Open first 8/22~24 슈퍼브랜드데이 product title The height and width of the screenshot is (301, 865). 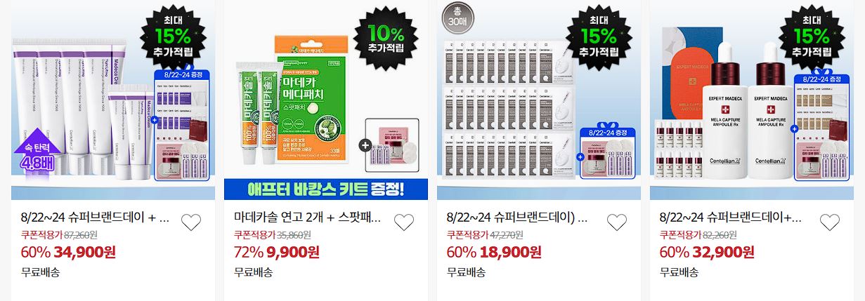(x=96, y=217)
